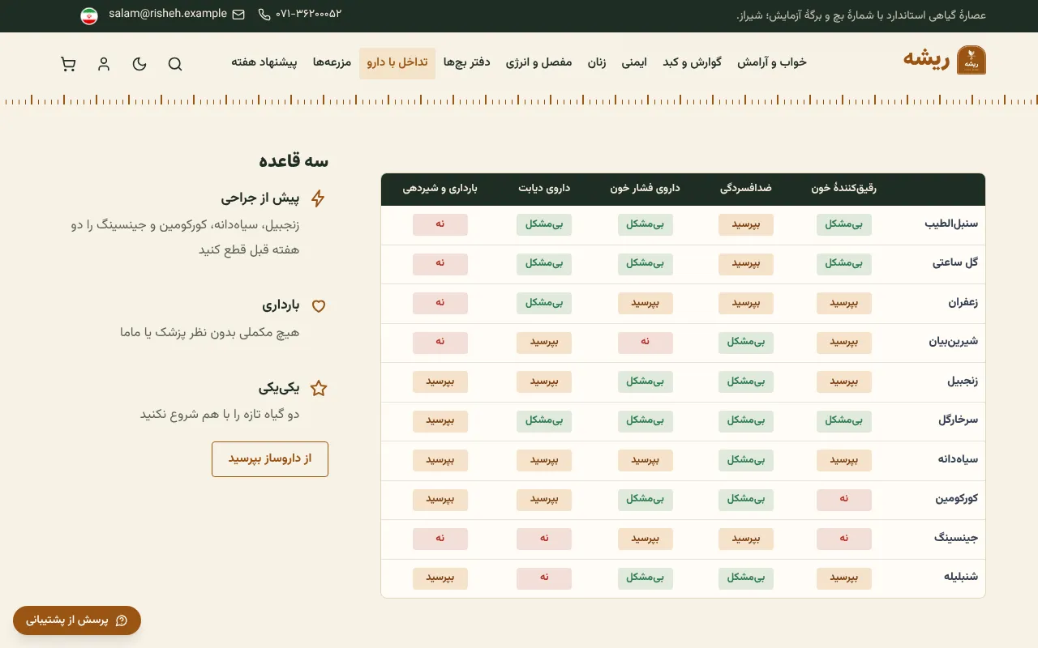Select the زعفران row label
The width and height of the screenshot is (1038, 648).
tap(963, 303)
